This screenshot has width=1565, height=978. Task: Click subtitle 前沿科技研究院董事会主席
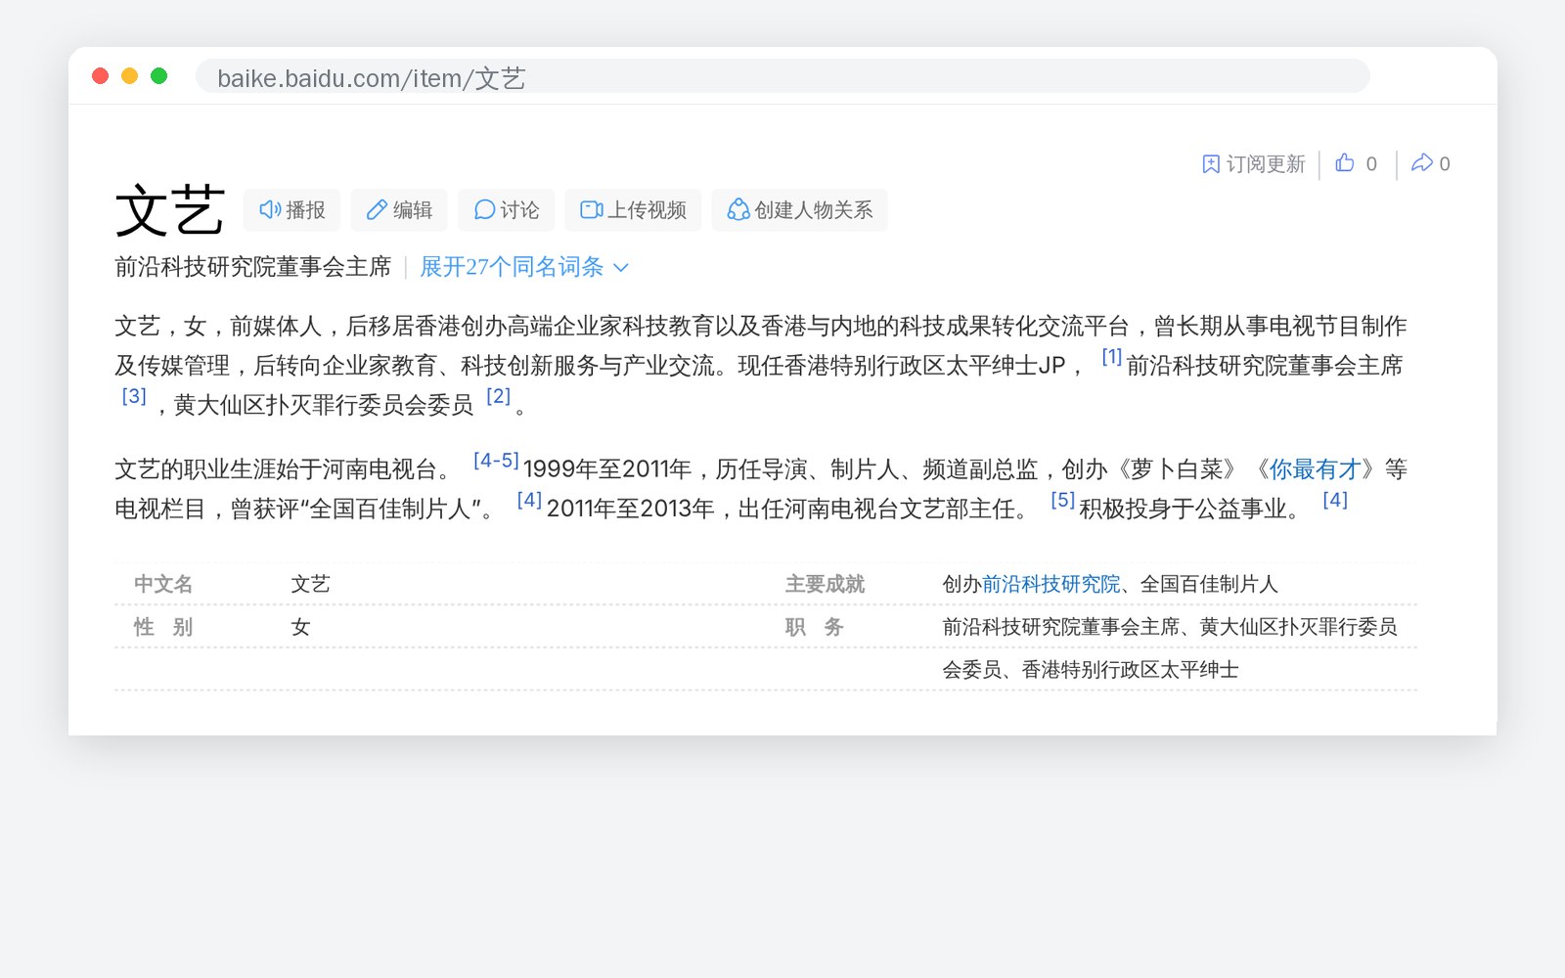pyautogui.click(x=252, y=267)
